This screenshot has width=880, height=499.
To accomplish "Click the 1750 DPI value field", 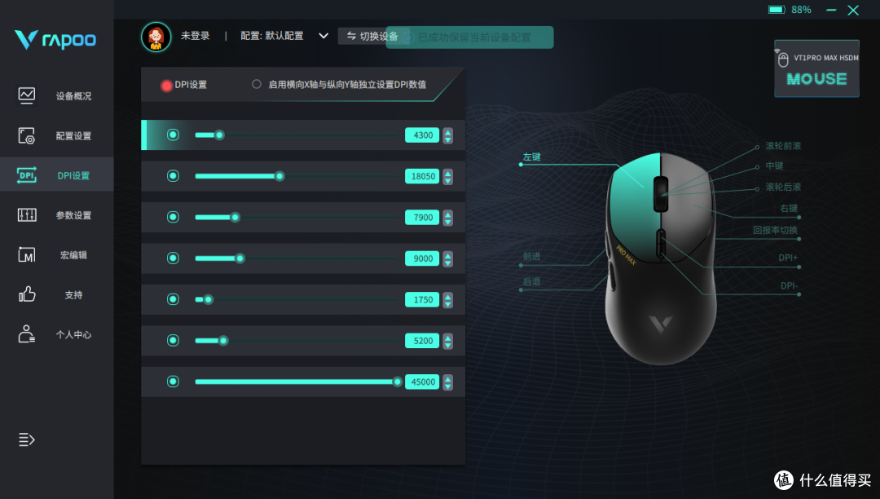I will (422, 300).
